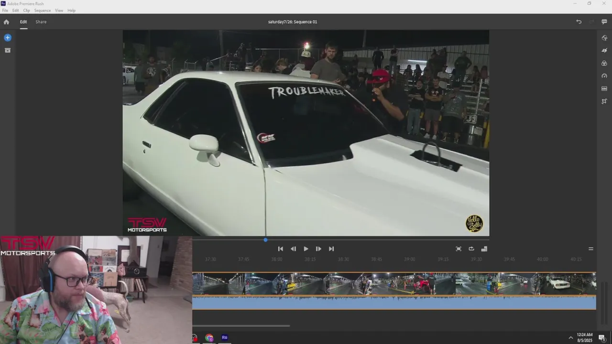612x344 pixels.
Task: Open the Project panel box icon
Action: [x=8, y=50]
